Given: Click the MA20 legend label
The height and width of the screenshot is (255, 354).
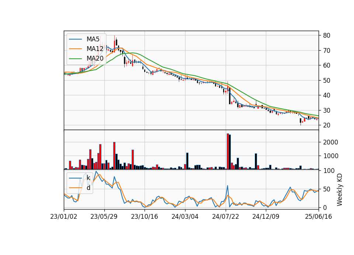Looking at the screenshot, I should [x=95, y=58].
